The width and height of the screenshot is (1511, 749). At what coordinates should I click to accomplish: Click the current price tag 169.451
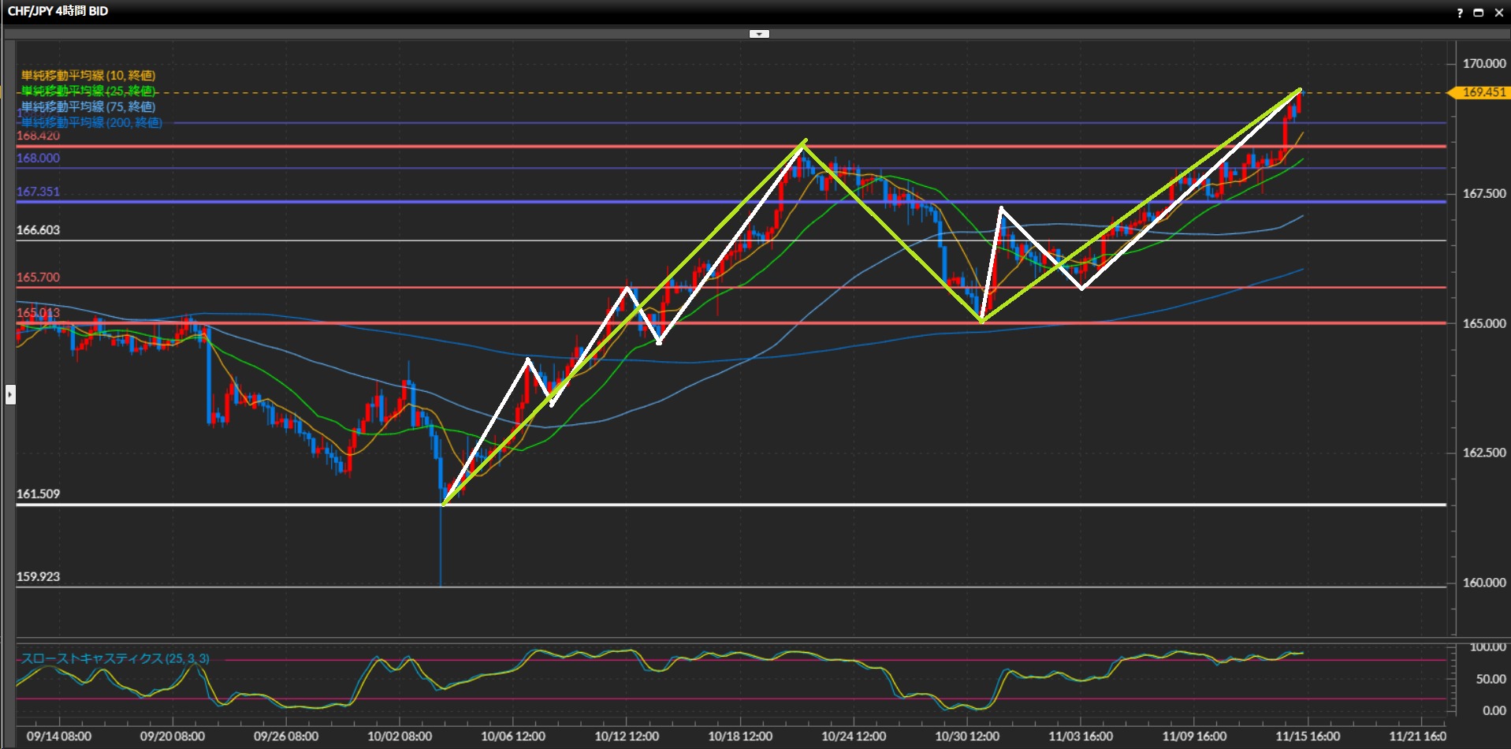(1483, 92)
